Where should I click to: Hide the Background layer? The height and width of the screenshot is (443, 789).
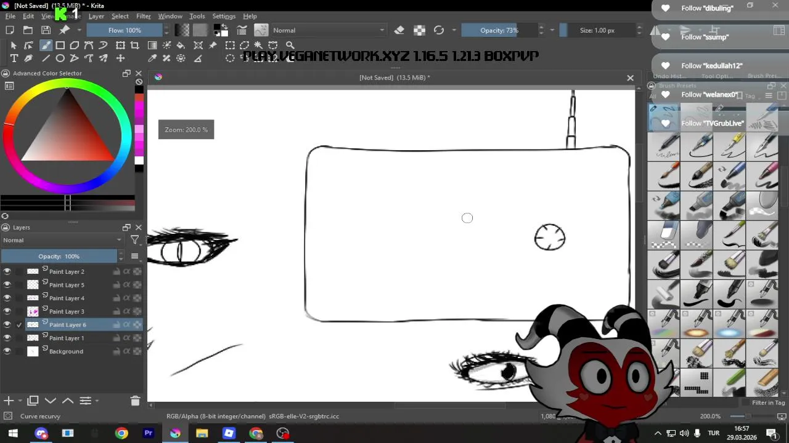(x=7, y=351)
